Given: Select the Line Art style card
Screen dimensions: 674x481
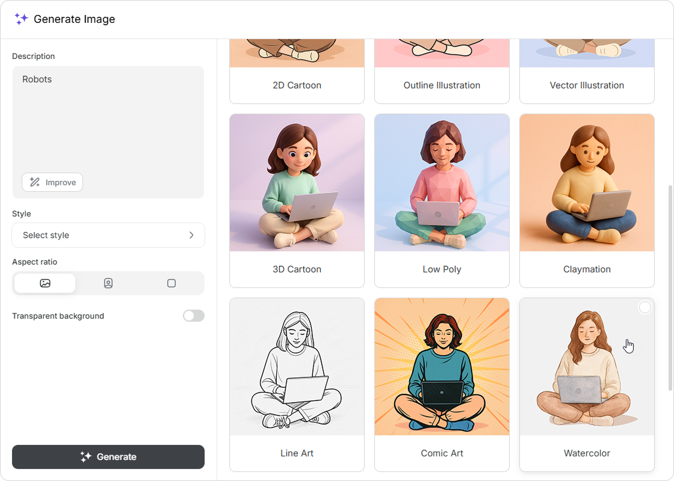Looking at the screenshot, I should click(297, 385).
